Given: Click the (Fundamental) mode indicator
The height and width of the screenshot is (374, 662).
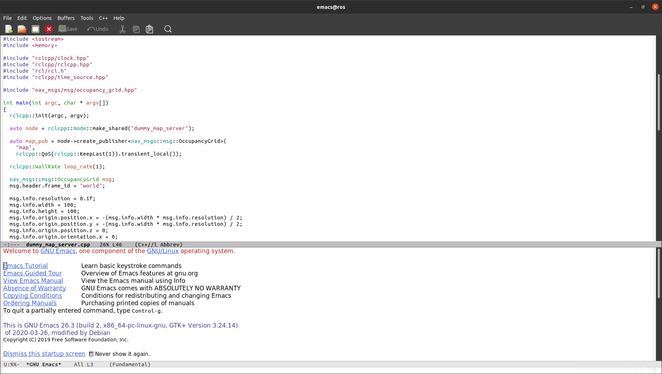Looking at the screenshot, I should [130, 364].
